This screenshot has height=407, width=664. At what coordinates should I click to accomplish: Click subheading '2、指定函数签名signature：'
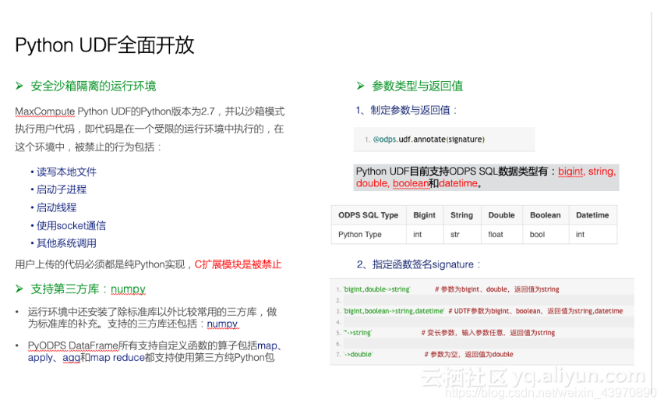(x=419, y=264)
